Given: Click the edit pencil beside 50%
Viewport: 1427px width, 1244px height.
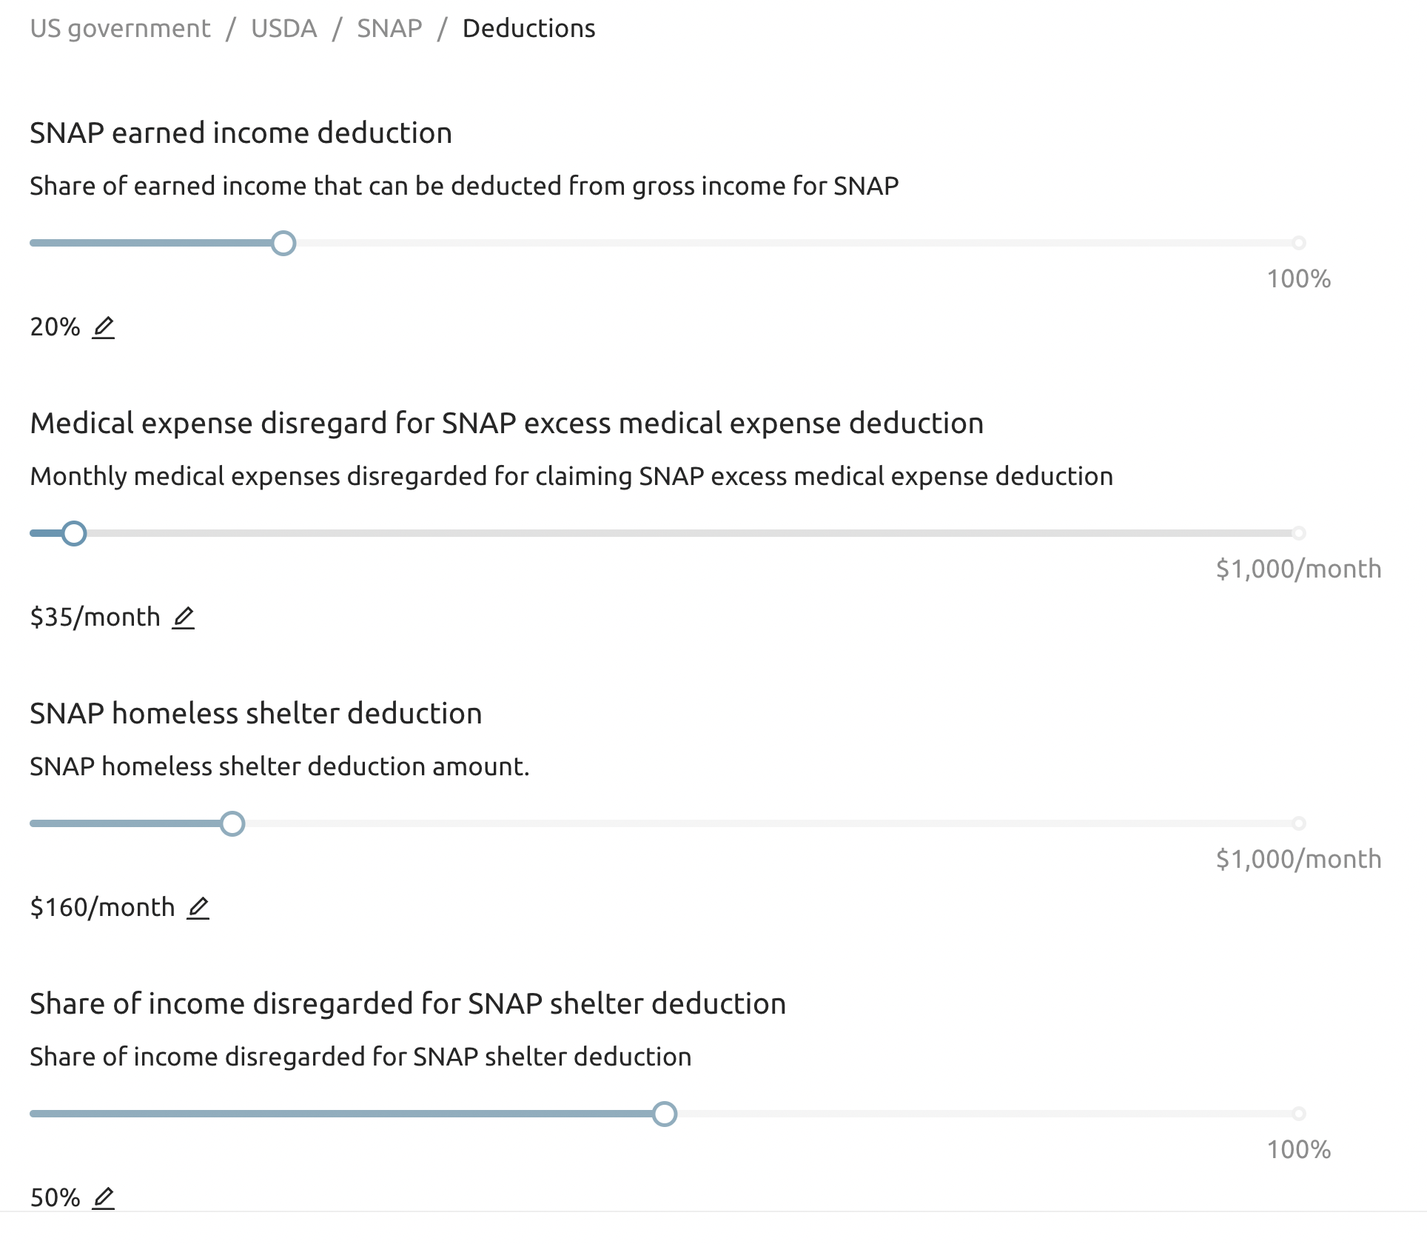Looking at the screenshot, I should click(104, 1198).
